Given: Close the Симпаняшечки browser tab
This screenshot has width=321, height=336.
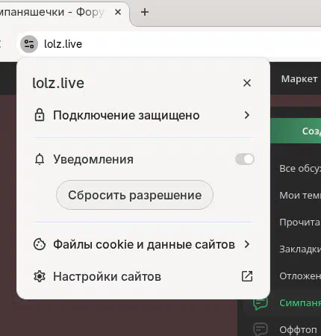Looking at the screenshot, I should (118, 12).
